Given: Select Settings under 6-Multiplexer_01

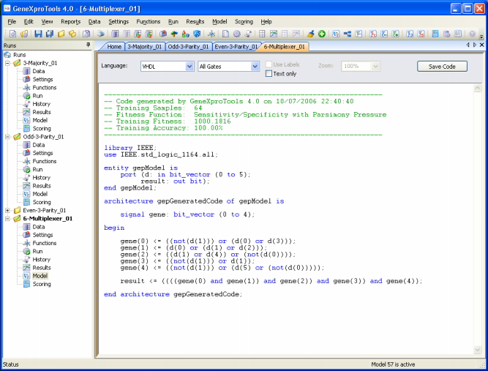Looking at the screenshot, I should coord(42,235).
